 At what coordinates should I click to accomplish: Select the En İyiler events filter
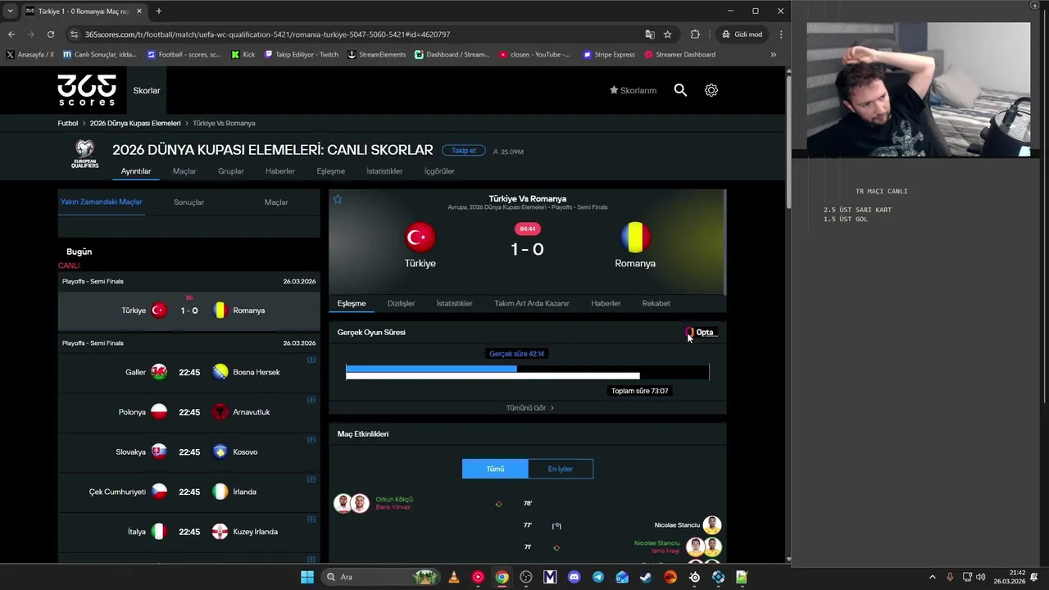point(561,469)
